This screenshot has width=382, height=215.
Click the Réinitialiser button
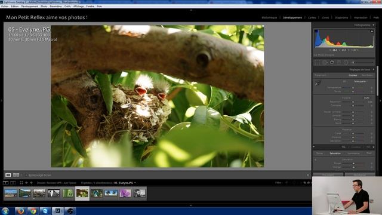click(360, 174)
